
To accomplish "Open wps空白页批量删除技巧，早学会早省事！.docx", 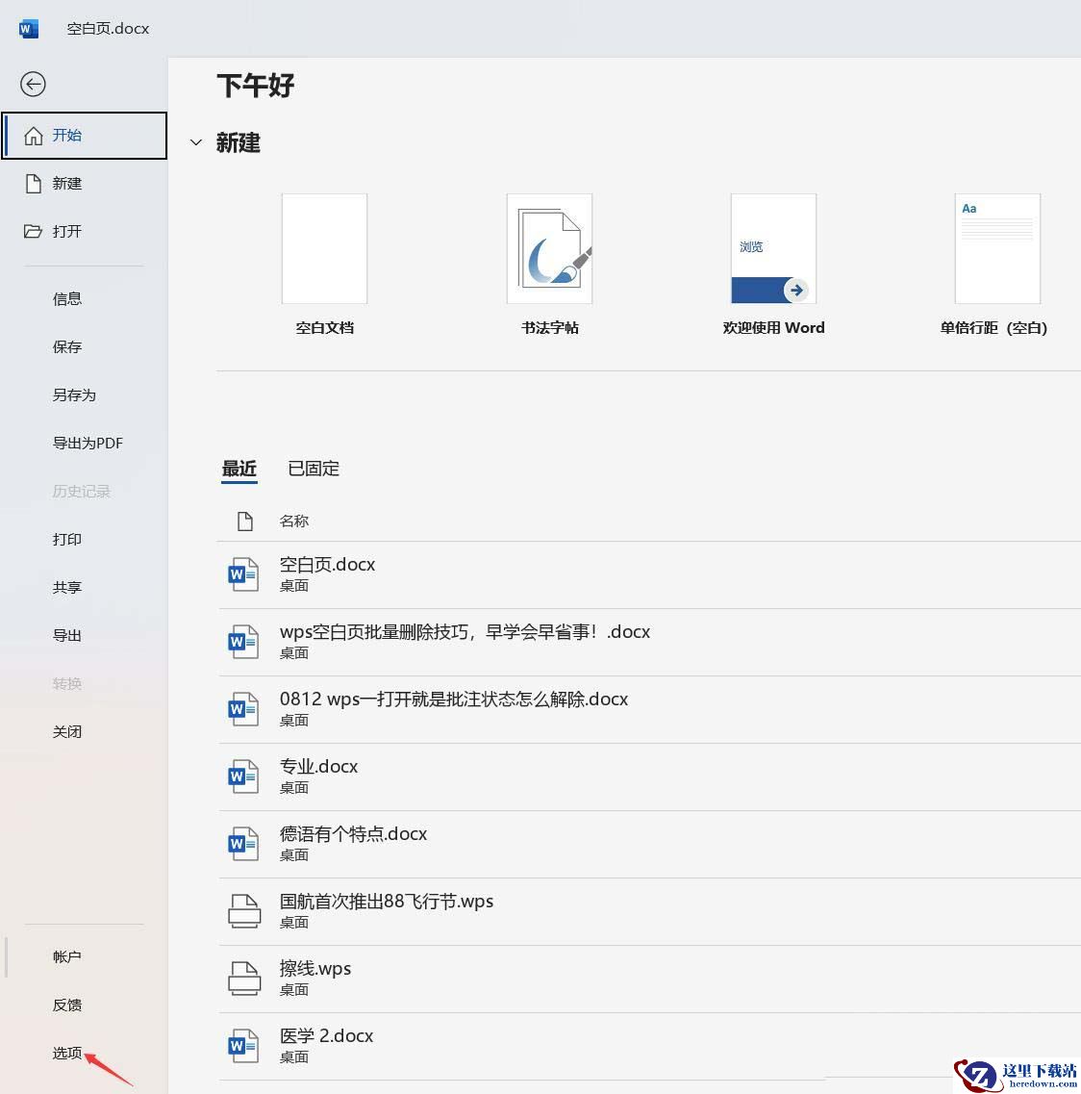I will pos(649,642).
